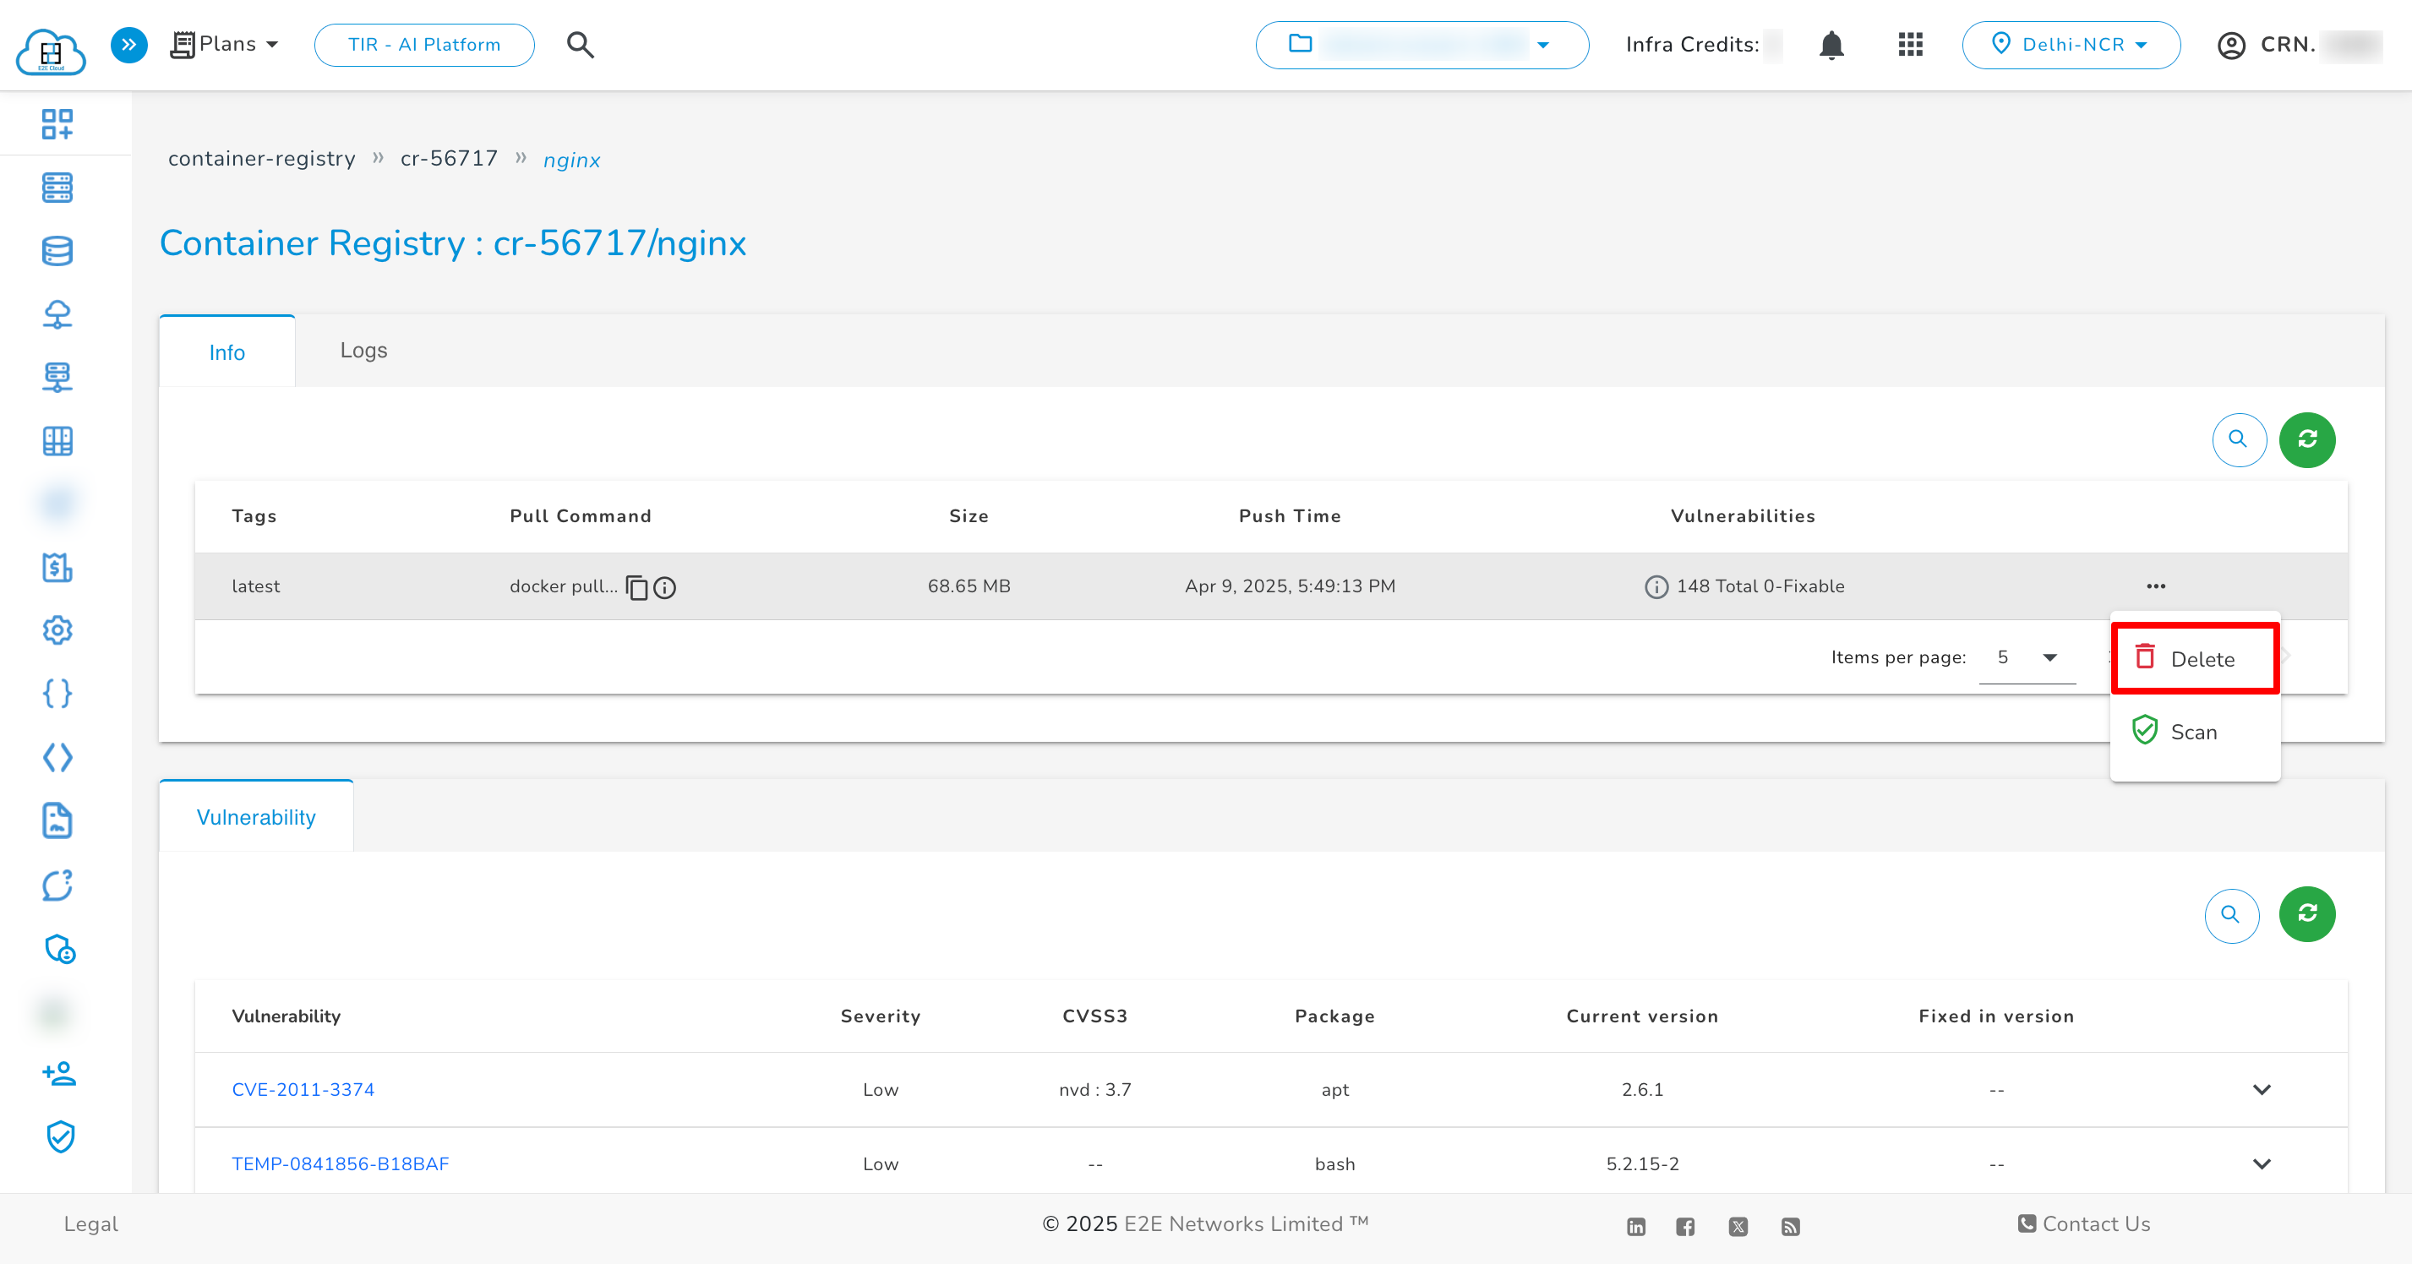Viewport: 2412px width, 1264px height.
Task: Open the CVE-2011-3374 vulnerability link
Action: [x=303, y=1089]
